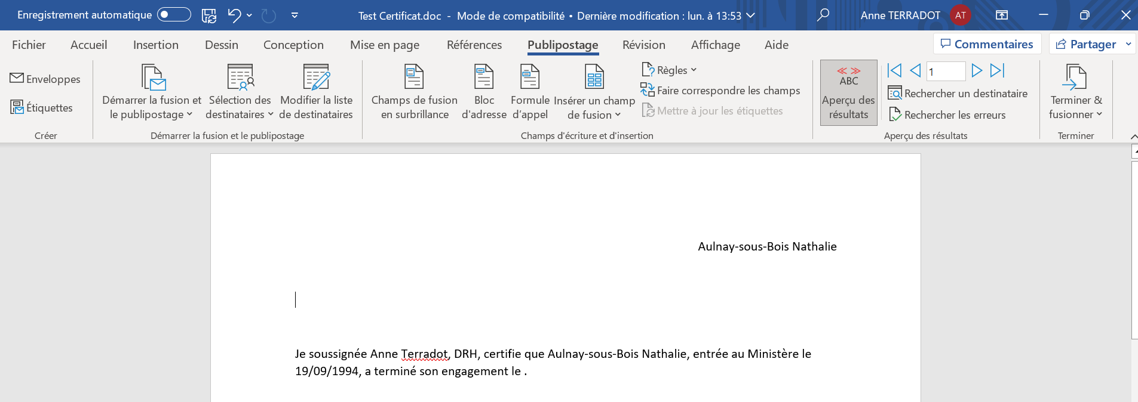Expand Terminer & fusionner menu

point(1075,92)
